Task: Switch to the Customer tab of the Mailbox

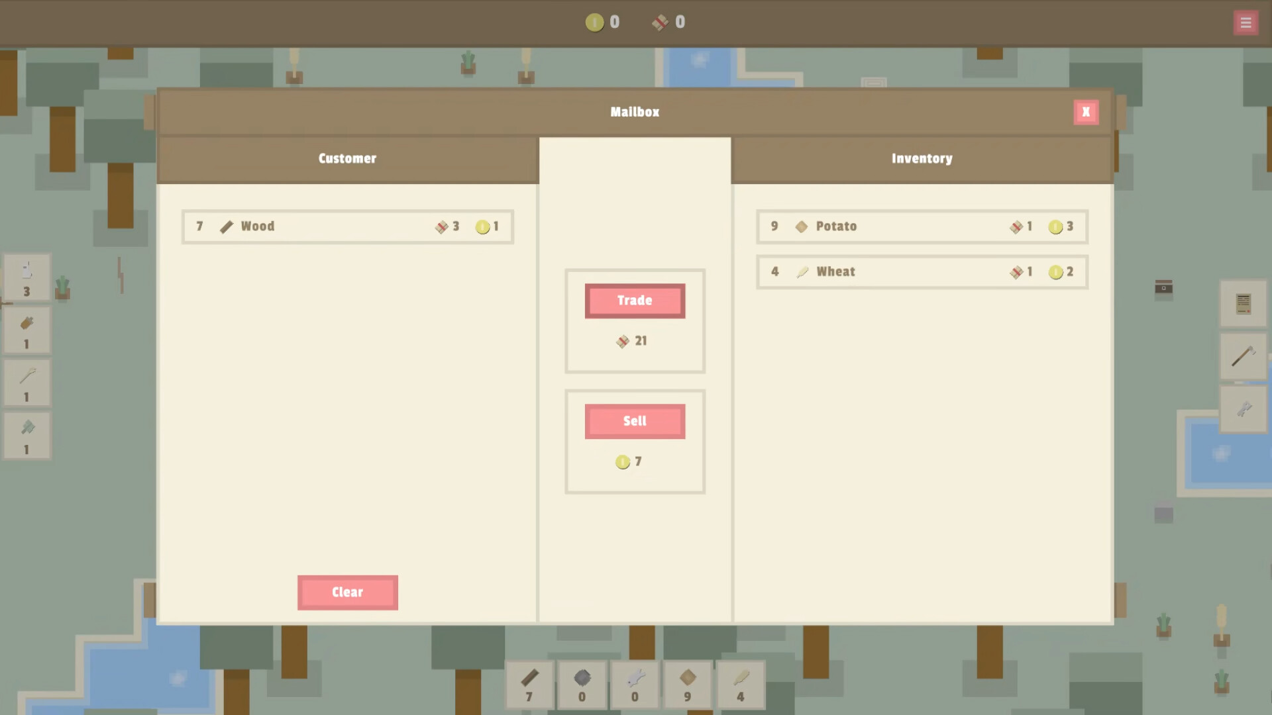Action: [347, 158]
